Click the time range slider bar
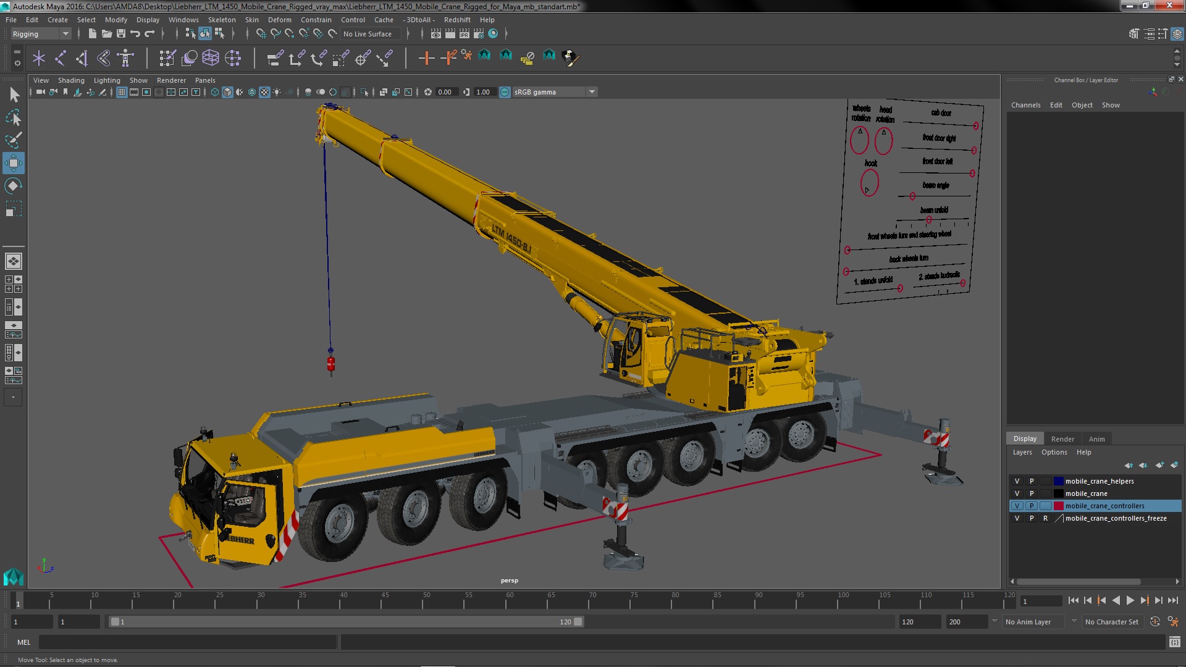Screen dimensions: 1186x667 346,622
